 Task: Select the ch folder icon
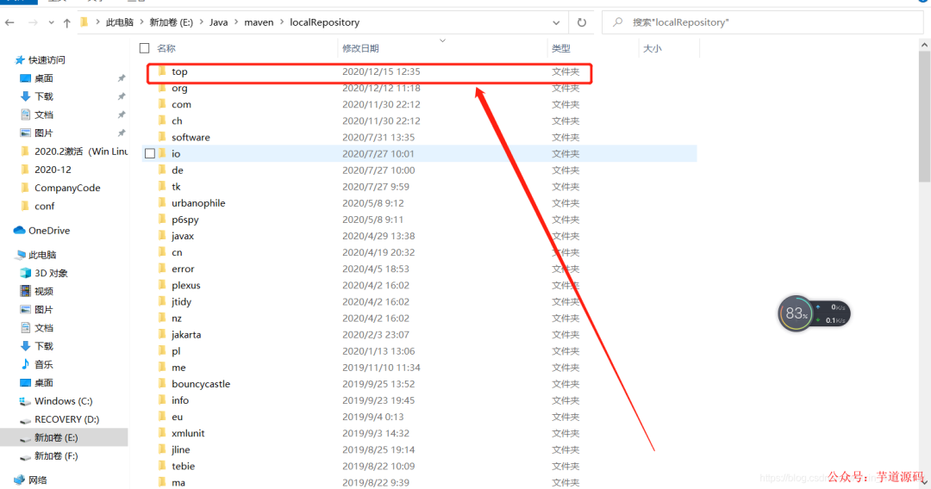[162, 121]
